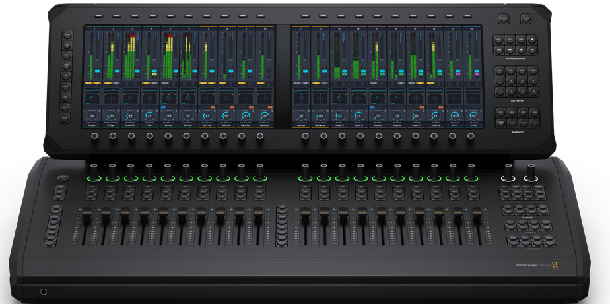Screen dimensions: 610x304
Task: Grab the fader under channel 11
Action: (305, 212)
